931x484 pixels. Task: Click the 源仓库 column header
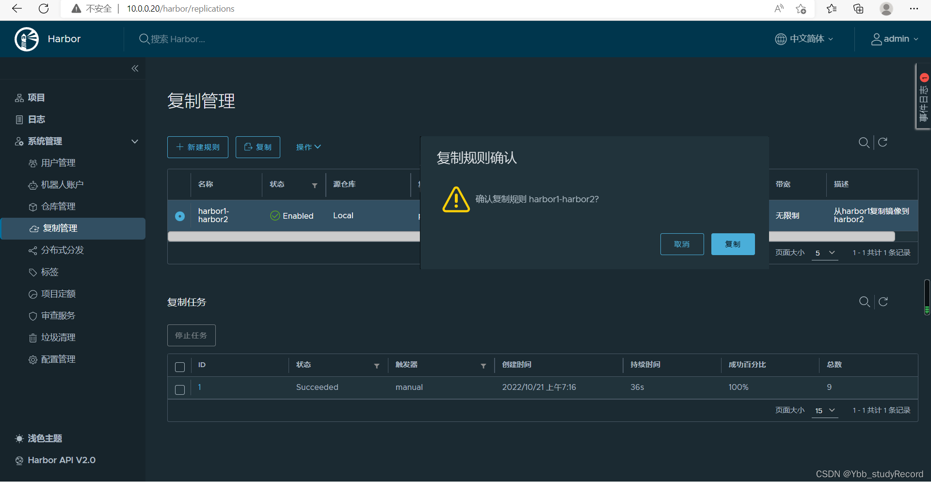pos(344,184)
